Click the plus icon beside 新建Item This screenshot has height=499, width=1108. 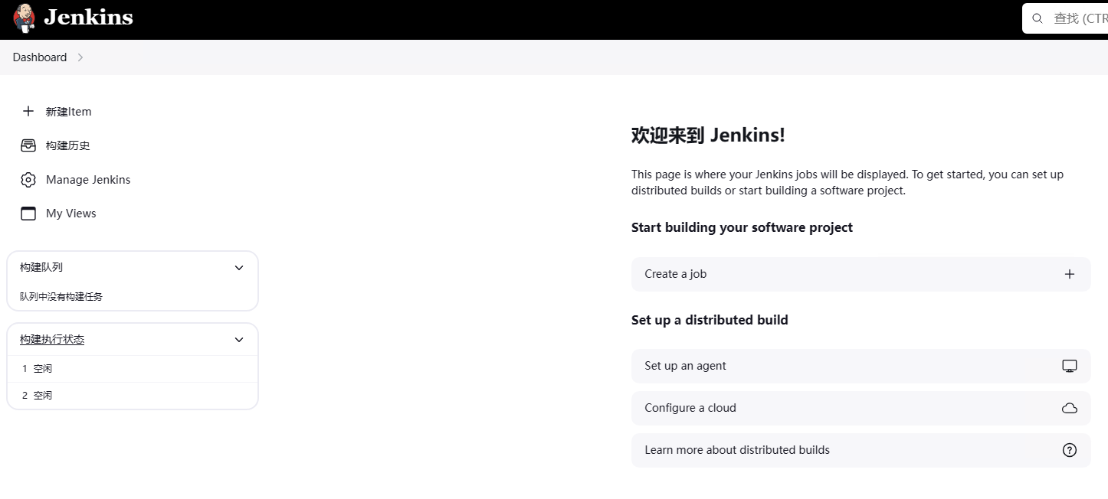point(28,111)
